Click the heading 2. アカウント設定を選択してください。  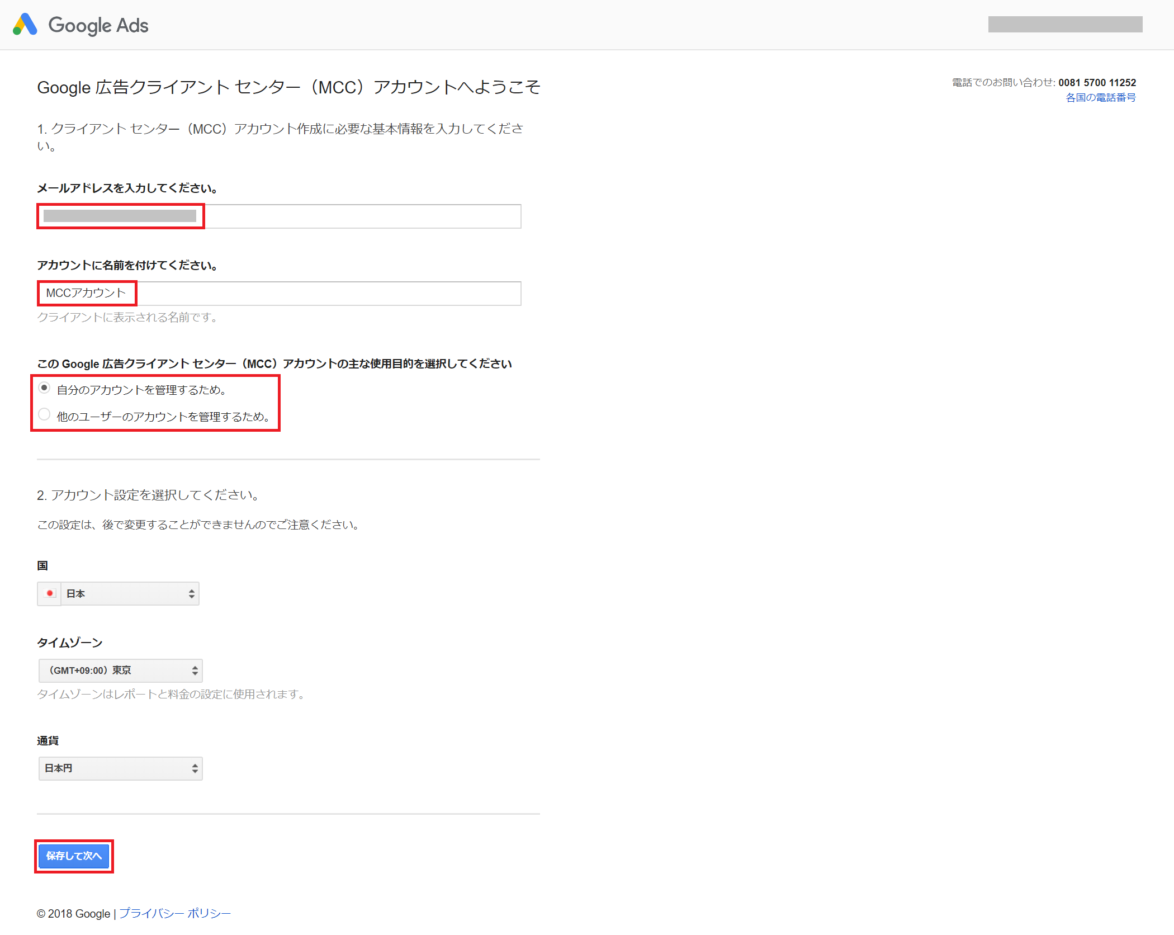pos(149,495)
